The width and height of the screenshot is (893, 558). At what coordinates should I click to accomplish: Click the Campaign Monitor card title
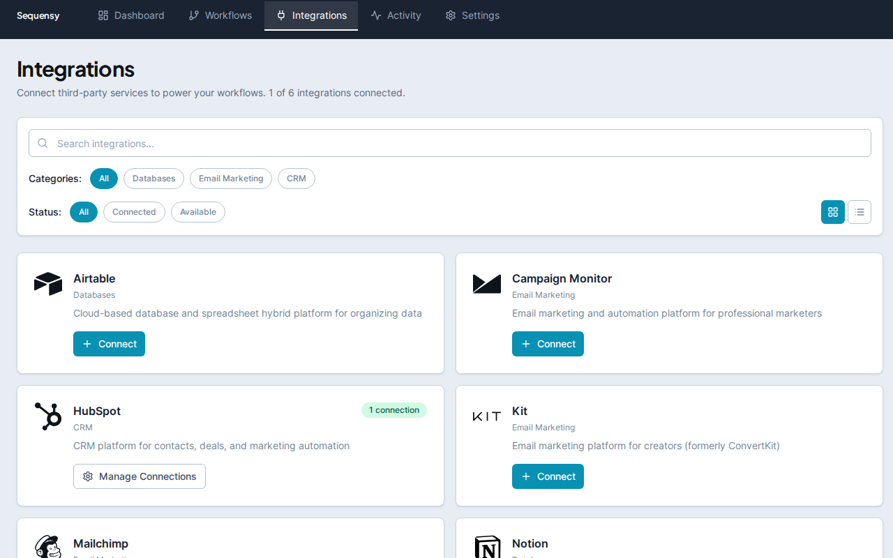point(562,278)
